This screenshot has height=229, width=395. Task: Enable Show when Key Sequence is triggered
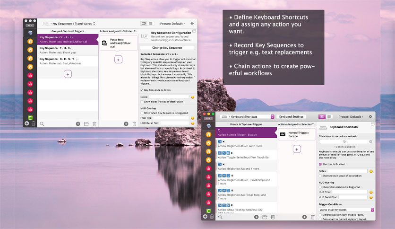tap(142, 113)
